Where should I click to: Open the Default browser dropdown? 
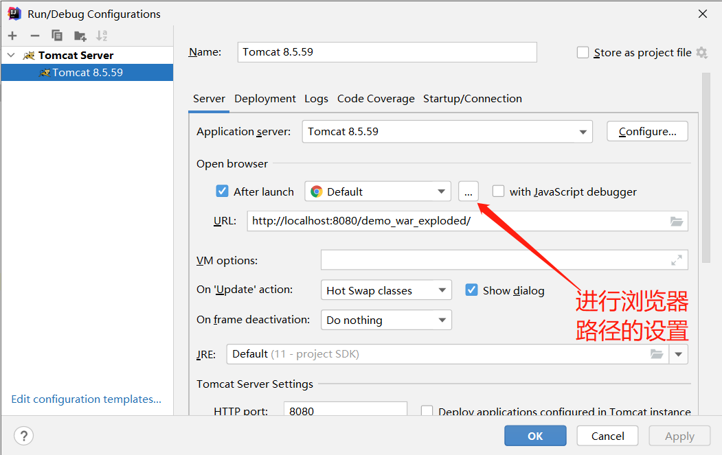point(378,191)
